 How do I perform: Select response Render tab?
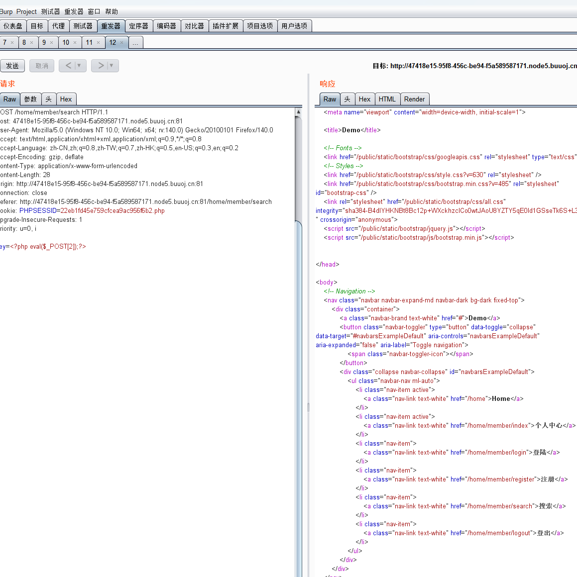tap(414, 99)
